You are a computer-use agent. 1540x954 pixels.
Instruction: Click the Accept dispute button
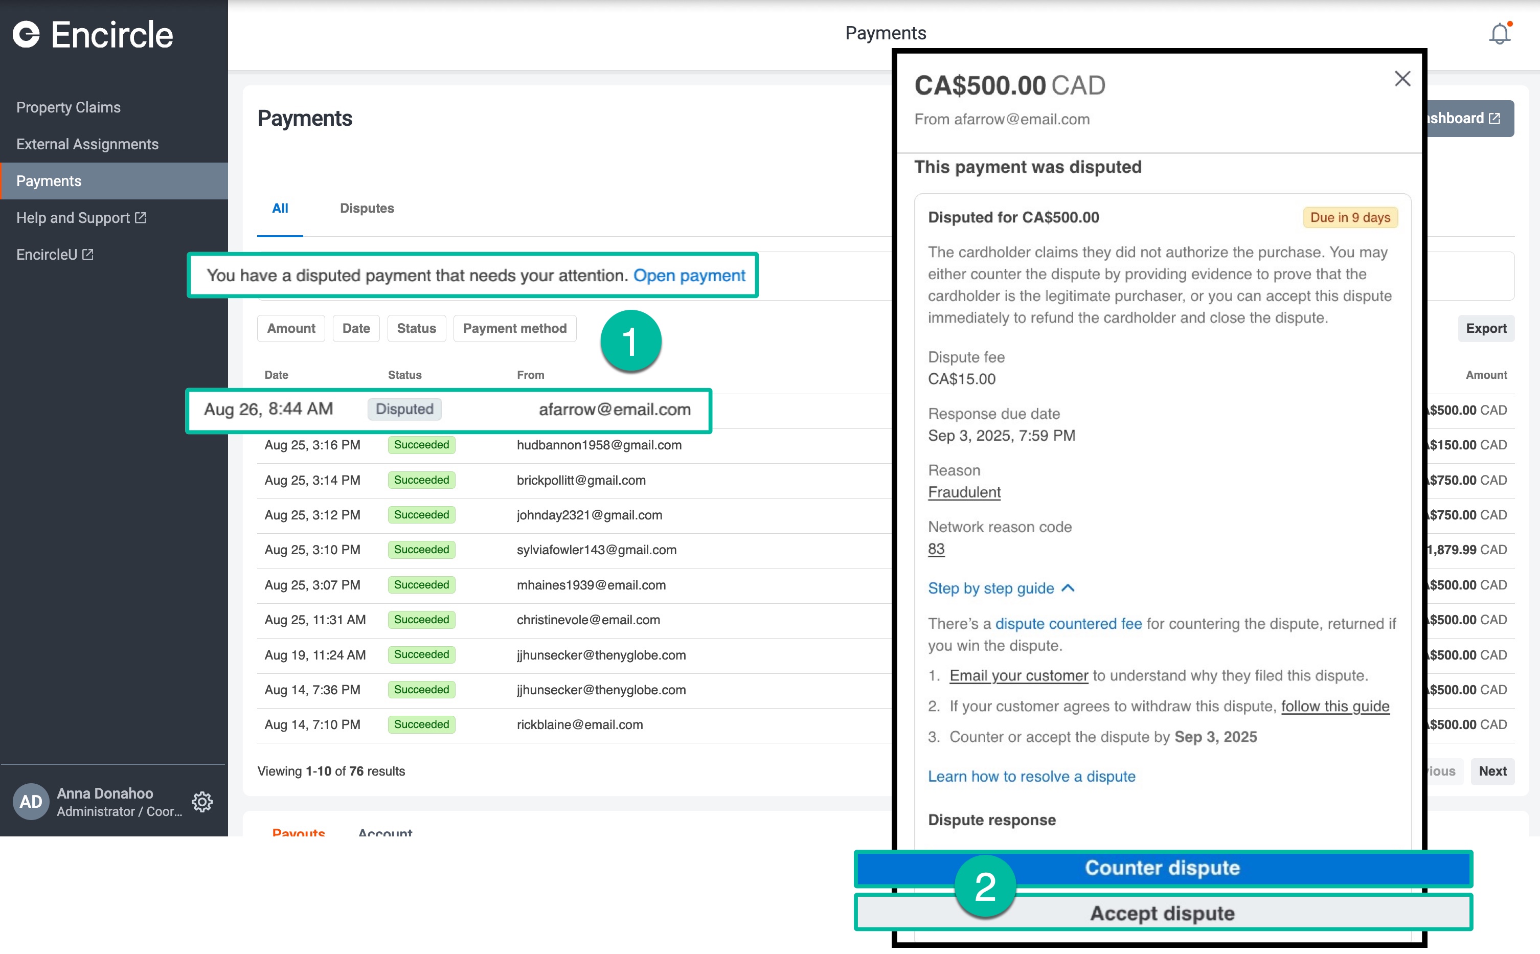click(x=1162, y=913)
